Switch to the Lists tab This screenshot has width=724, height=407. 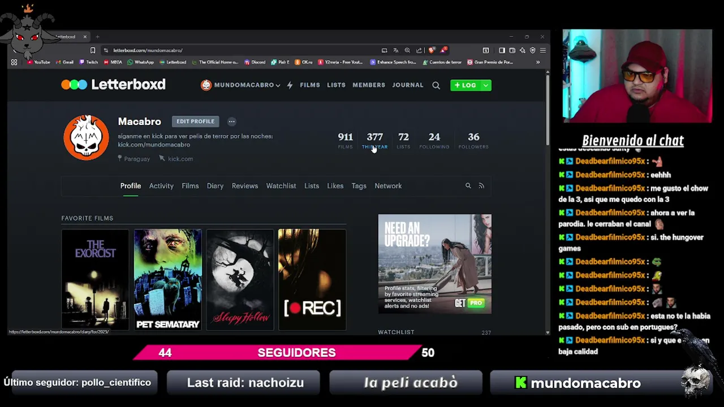(x=312, y=185)
